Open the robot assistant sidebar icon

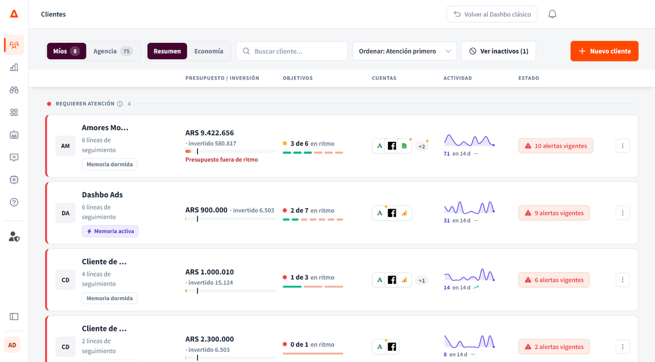(x=14, y=135)
